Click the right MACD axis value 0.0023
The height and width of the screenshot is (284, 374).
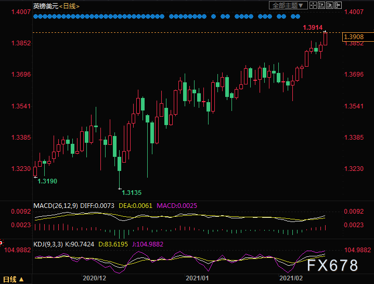pyautogui.click(x=354, y=225)
